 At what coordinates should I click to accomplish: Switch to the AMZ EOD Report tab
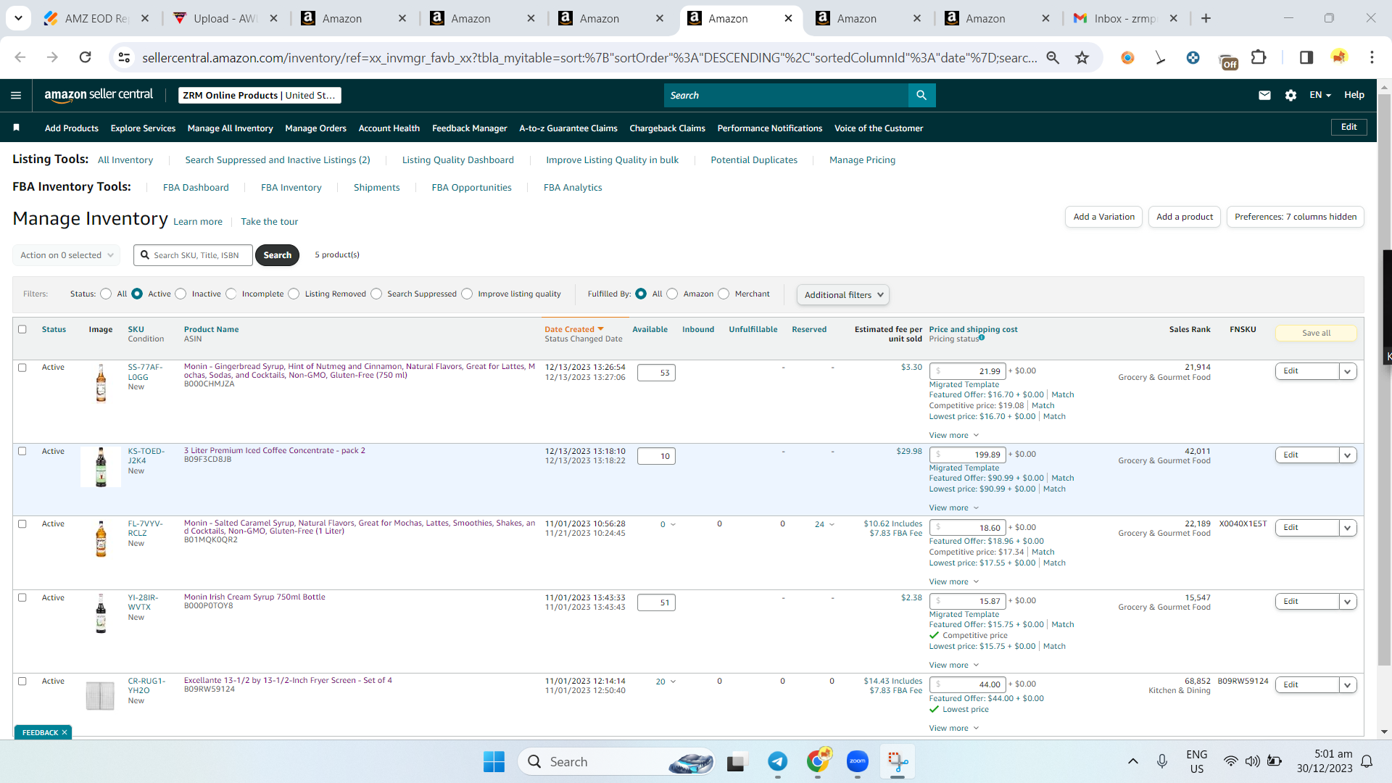[x=96, y=19]
